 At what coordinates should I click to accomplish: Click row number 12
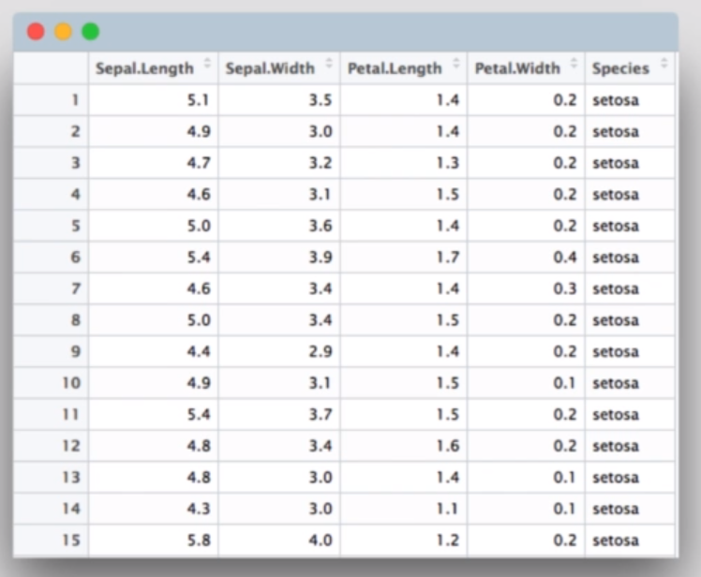(x=51, y=446)
